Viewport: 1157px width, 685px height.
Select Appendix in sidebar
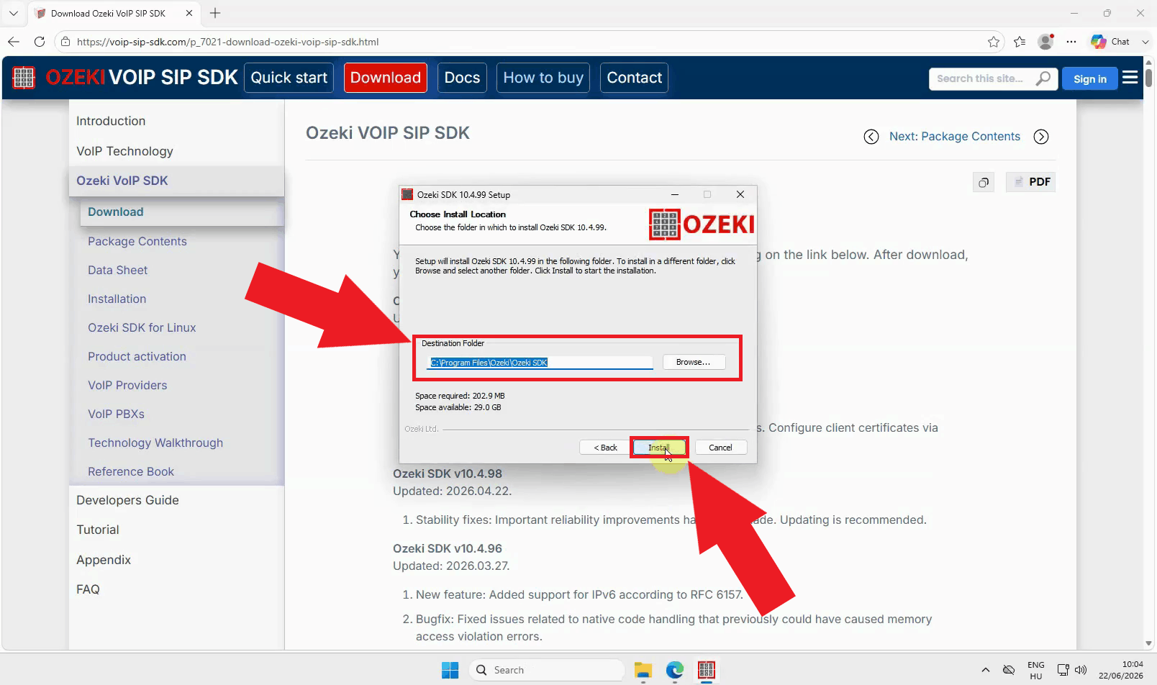coord(104,560)
